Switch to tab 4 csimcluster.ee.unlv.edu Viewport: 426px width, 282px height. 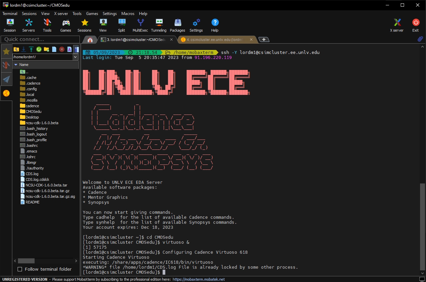click(217, 40)
